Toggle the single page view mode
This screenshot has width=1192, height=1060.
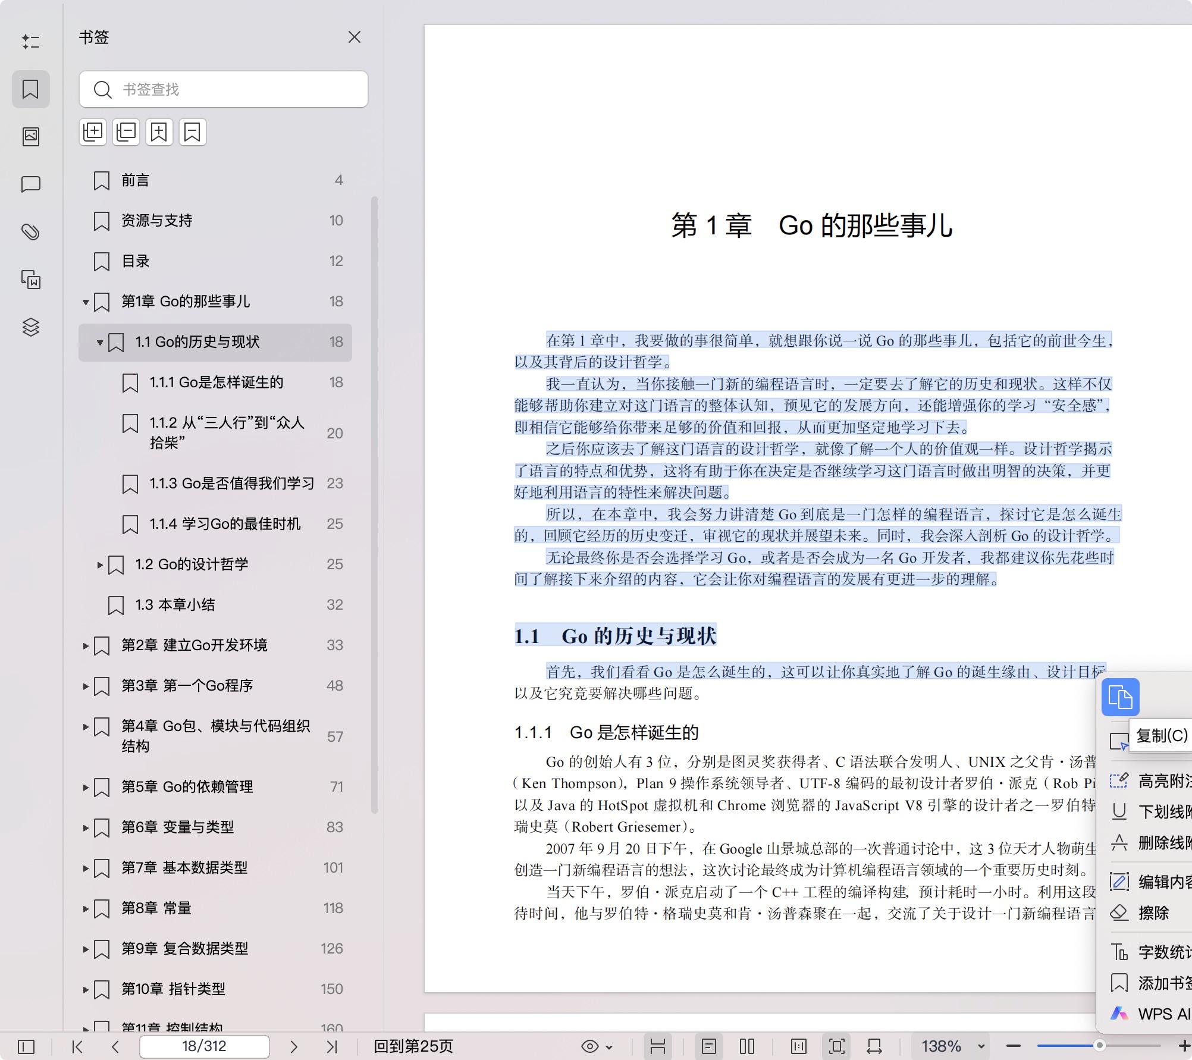pos(708,1046)
